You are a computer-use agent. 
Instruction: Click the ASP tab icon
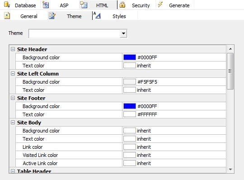pyautogui.click(x=46, y=5)
